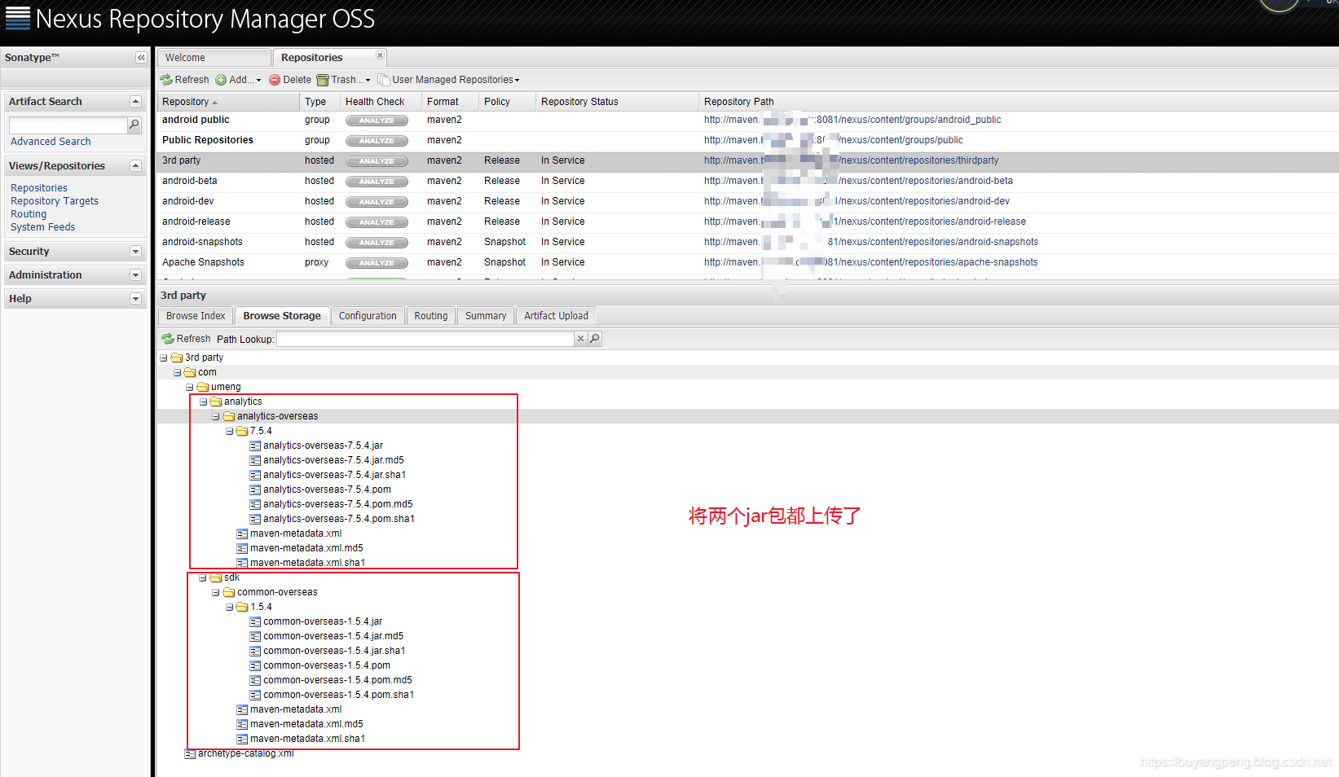Clear the Path Lookup field

point(580,339)
